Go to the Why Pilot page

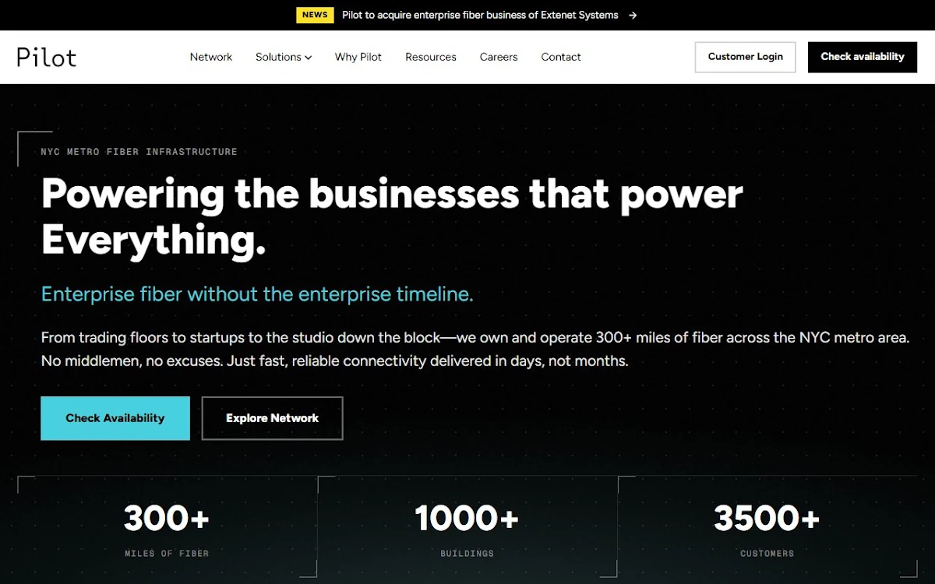[358, 57]
